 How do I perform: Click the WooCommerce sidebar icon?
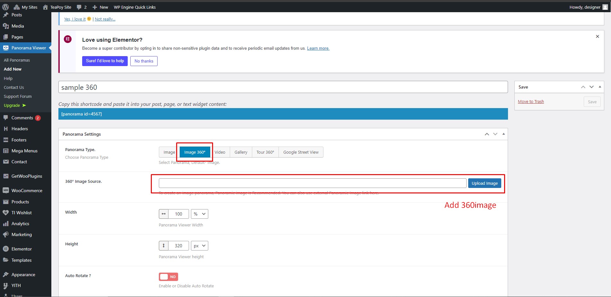6,191
